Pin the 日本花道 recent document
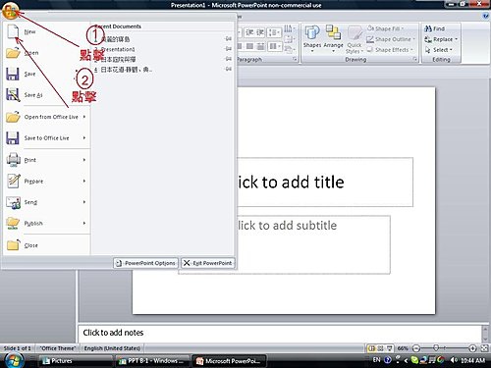Viewport: 491px width, 368px height. pyautogui.click(x=229, y=69)
